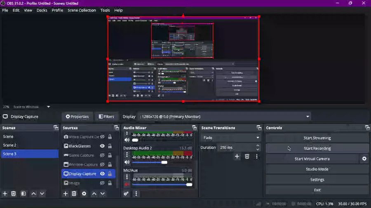The width and height of the screenshot is (371, 208).
Task: Open the File menu
Action: point(5,10)
